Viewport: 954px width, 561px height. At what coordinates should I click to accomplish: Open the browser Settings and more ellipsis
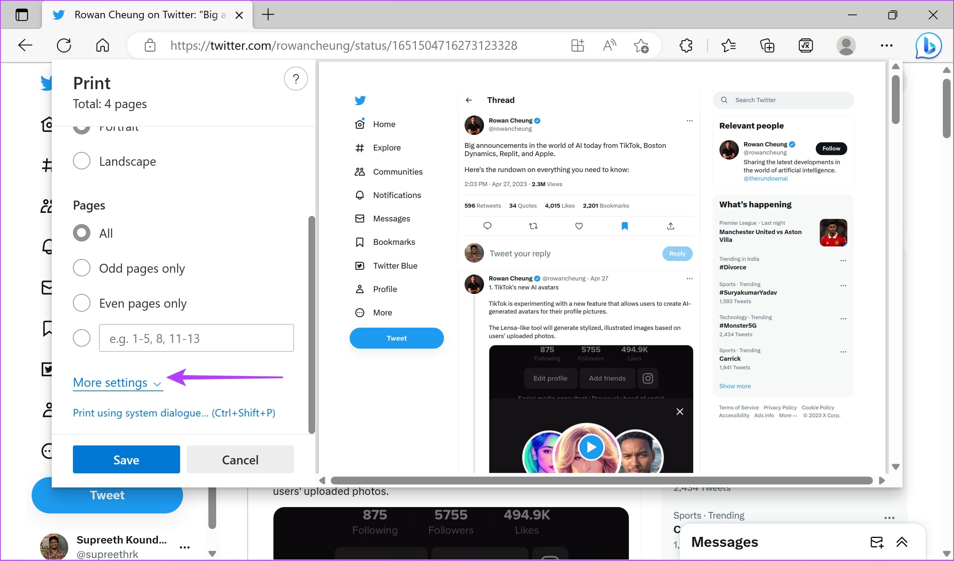pos(887,46)
